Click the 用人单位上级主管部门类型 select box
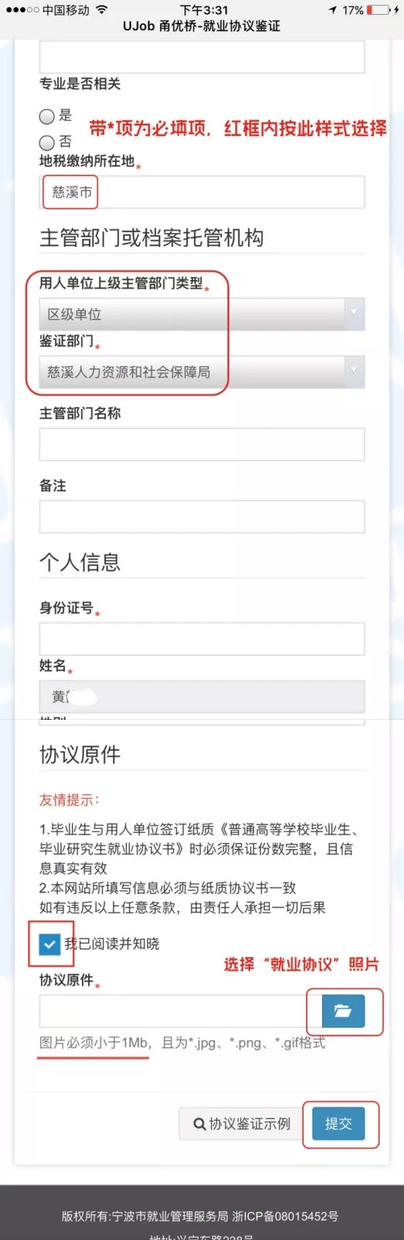Screen dimensions: 404x1240 pyautogui.click(x=202, y=314)
